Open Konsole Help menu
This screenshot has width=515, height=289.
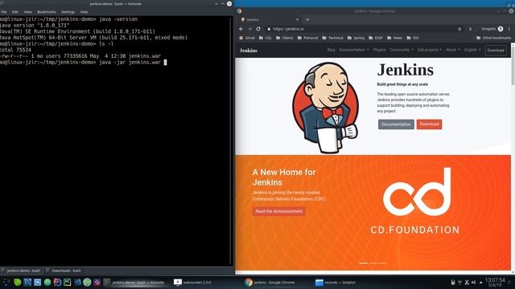point(84,12)
